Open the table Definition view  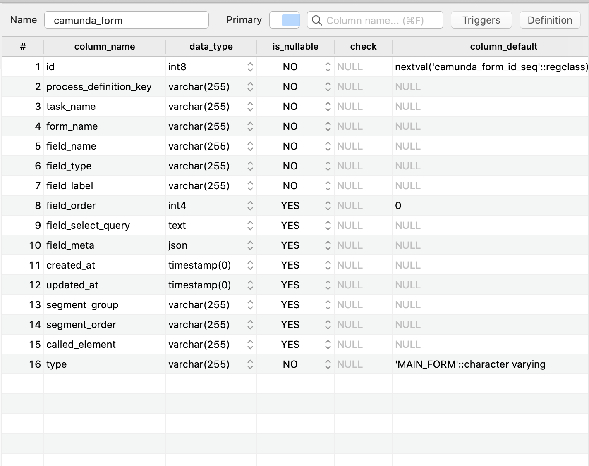coord(550,19)
